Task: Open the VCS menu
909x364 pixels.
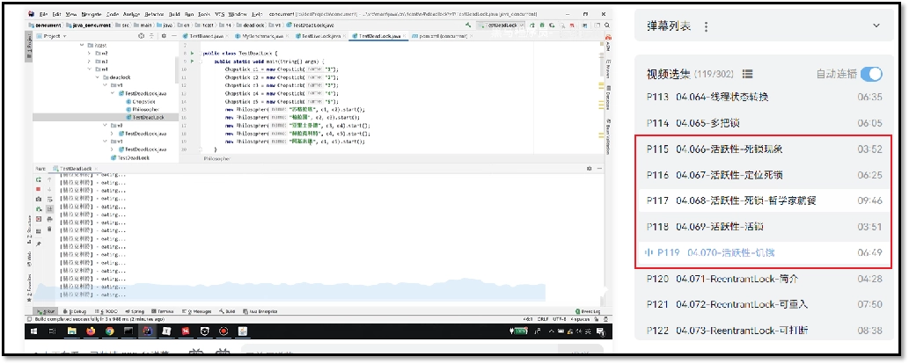Action: click(219, 13)
